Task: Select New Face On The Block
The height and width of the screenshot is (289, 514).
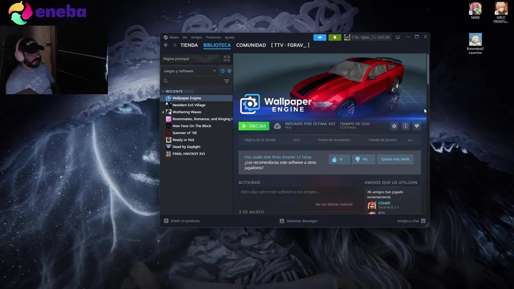Action: tap(192, 126)
